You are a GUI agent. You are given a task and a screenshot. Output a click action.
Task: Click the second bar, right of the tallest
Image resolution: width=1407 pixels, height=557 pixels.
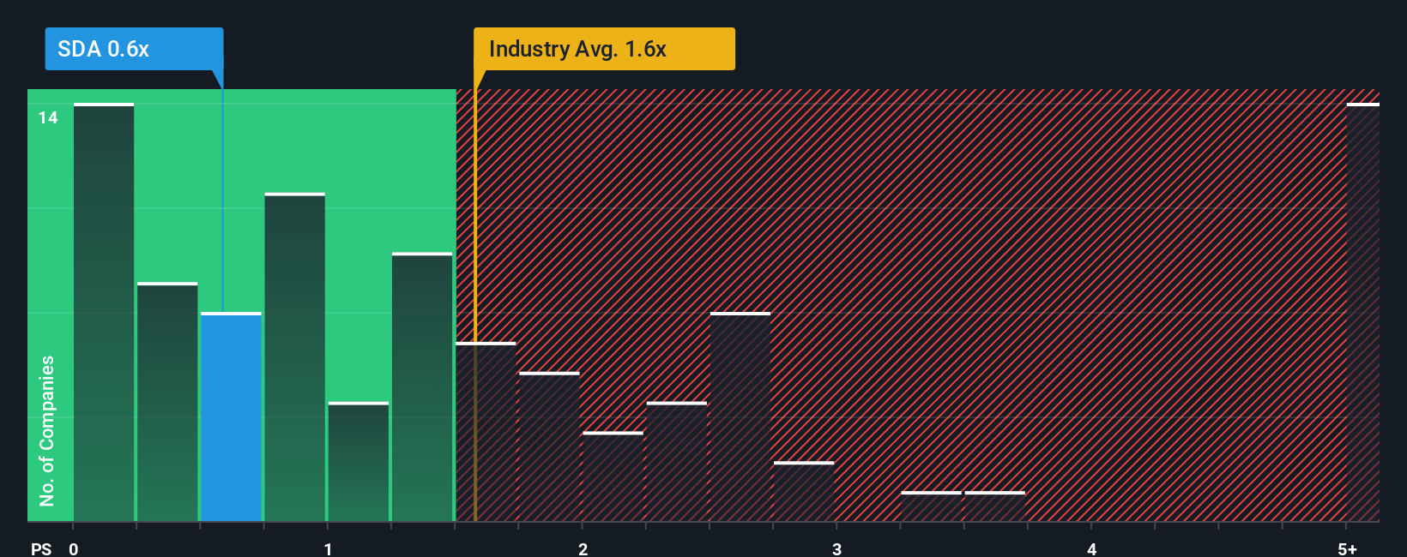pyautogui.click(x=167, y=402)
